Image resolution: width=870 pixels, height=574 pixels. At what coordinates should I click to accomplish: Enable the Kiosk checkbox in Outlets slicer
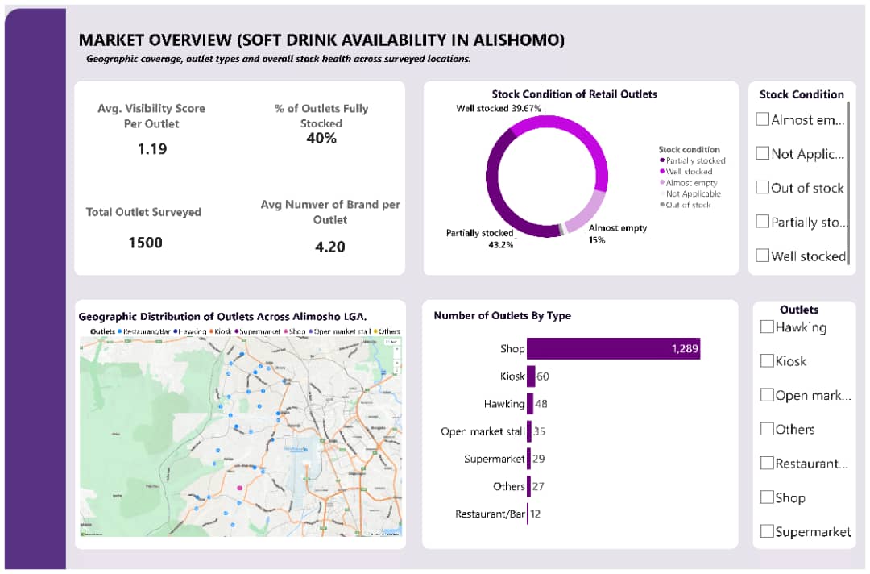(x=767, y=360)
